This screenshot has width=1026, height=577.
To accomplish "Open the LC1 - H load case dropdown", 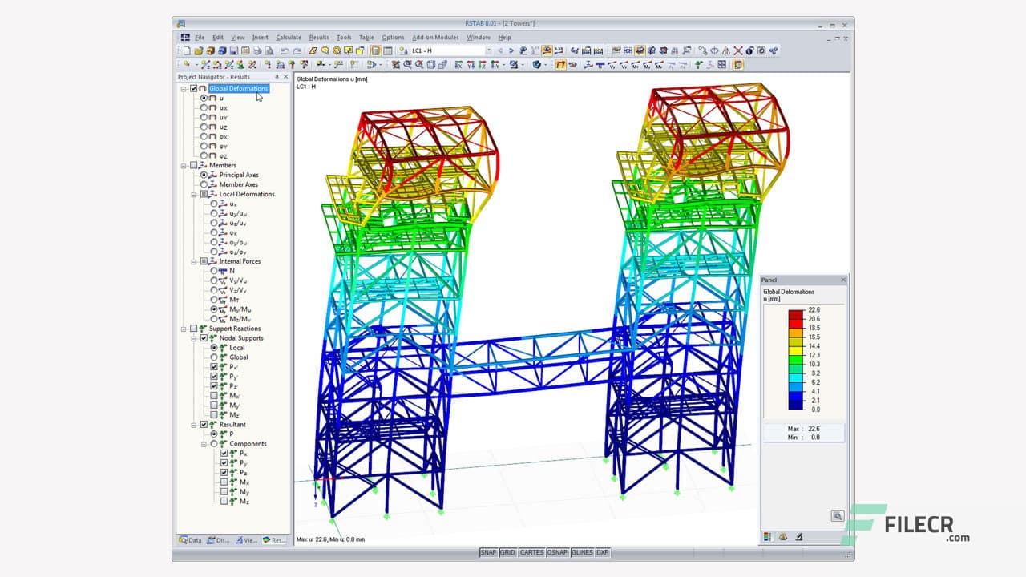I will coord(488,50).
